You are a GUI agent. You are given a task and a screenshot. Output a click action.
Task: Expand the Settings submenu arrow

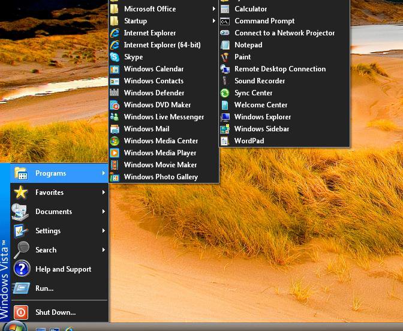[103, 230]
